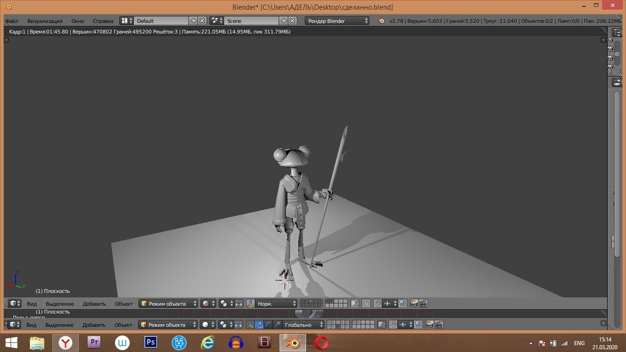This screenshot has width=626, height=352.
Task: Add a new screen layout beside Default
Action: click(x=194, y=21)
